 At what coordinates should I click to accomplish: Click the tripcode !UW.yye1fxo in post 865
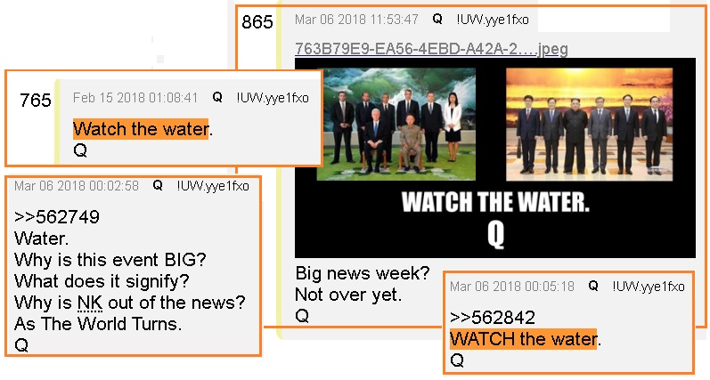pyautogui.click(x=493, y=20)
